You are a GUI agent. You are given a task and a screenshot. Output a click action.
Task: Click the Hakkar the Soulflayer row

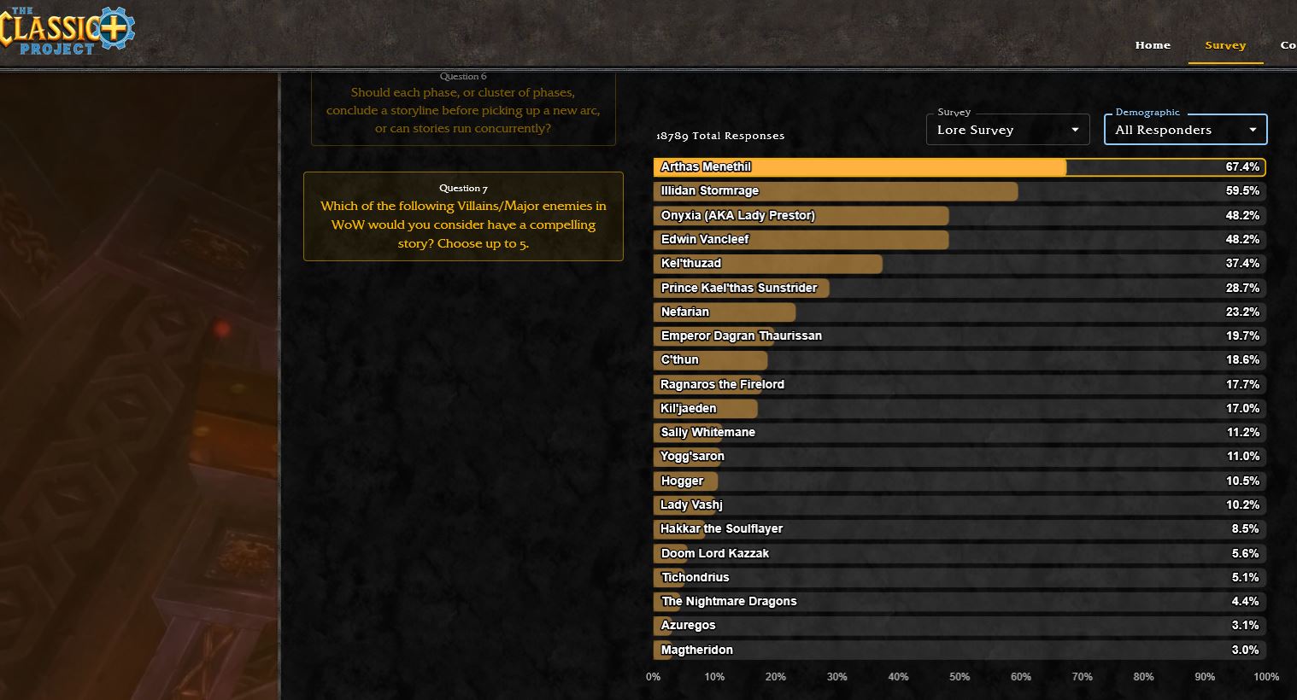960,528
